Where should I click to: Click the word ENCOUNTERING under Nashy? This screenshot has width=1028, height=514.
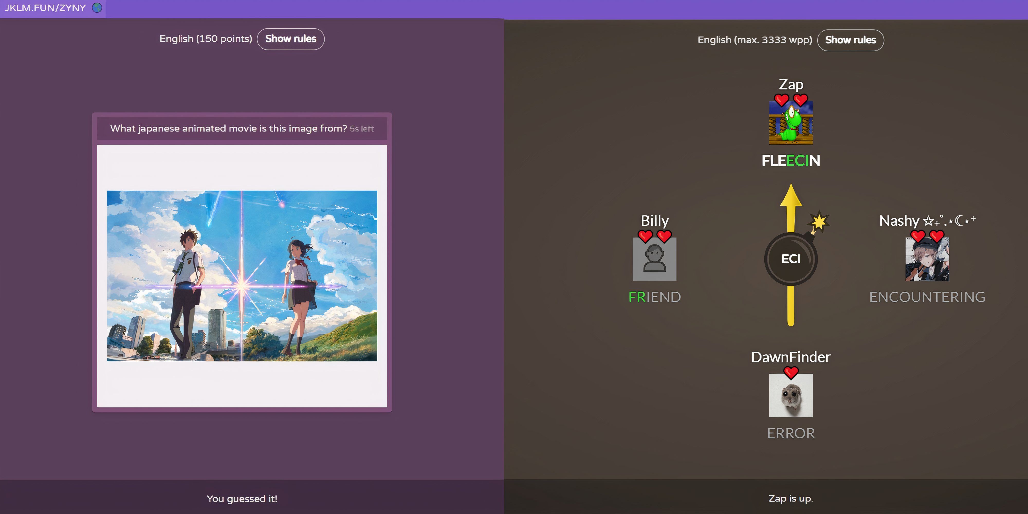(x=927, y=297)
